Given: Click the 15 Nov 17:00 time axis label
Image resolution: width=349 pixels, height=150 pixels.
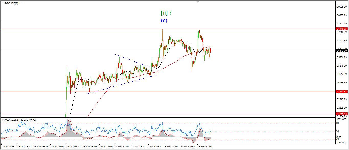Looking at the screenshot, I should [204, 147].
